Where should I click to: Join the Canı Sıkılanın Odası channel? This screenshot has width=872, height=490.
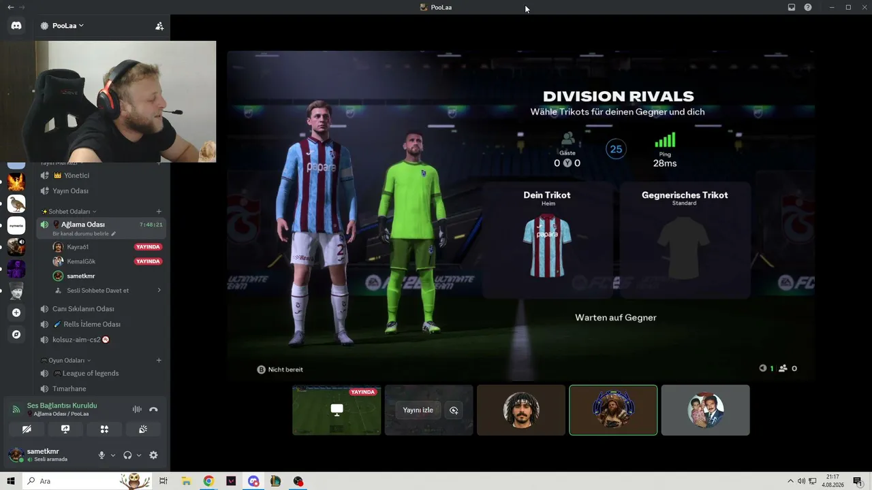click(x=102, y=309)
